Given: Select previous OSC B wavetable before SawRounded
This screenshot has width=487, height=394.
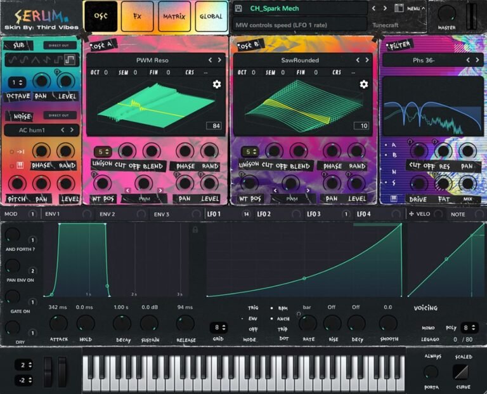Looking at the screenshot, I should pos(358,60).
